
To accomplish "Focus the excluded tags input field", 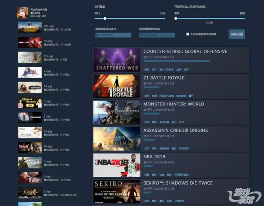I will (x=157, y=35).
